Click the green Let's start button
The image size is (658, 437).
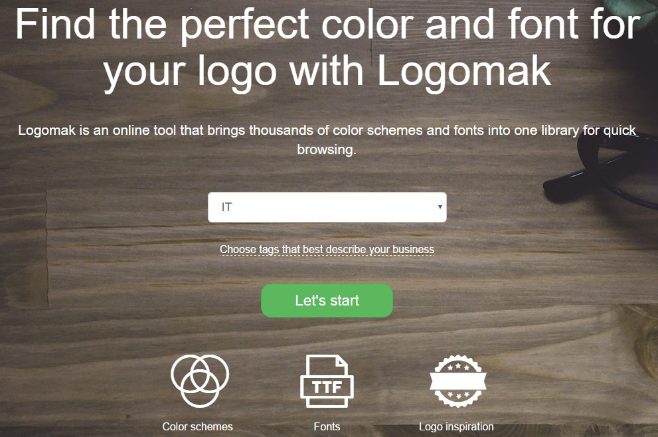pos(327,301)
